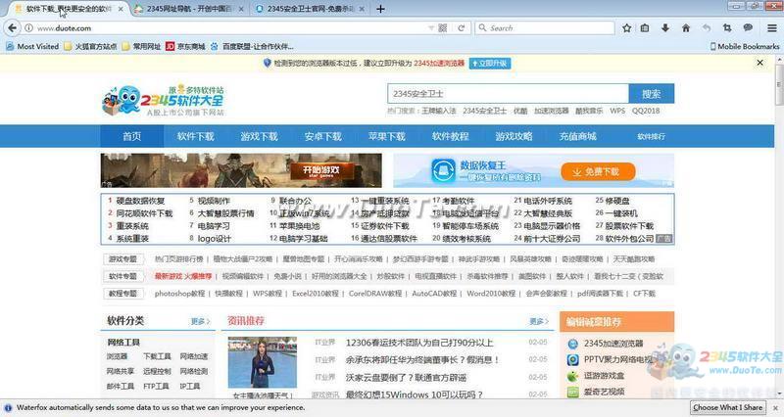Open Most Visited bookmarks folder
This screenshot has width=784, height=417.
click(32, 46)
